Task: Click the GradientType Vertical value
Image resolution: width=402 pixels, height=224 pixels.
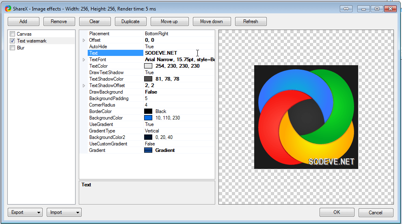Action: pos(152,131)
